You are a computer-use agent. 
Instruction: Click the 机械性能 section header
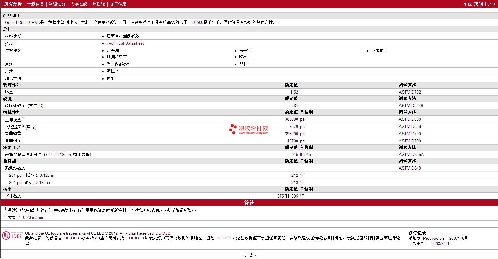coord(12,112)
